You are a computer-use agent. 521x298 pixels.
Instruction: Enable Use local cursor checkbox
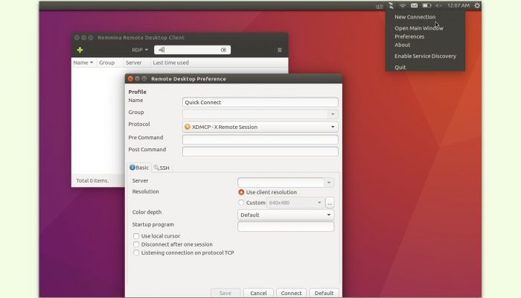136,236
